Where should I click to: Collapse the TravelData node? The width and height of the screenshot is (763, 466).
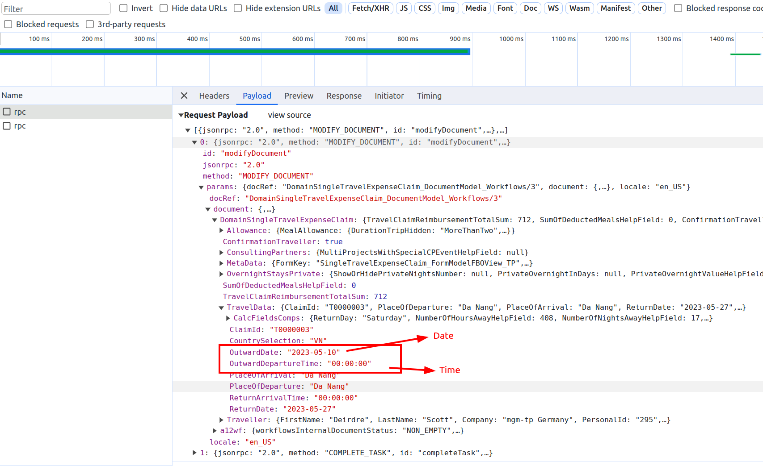click(221, 308)
